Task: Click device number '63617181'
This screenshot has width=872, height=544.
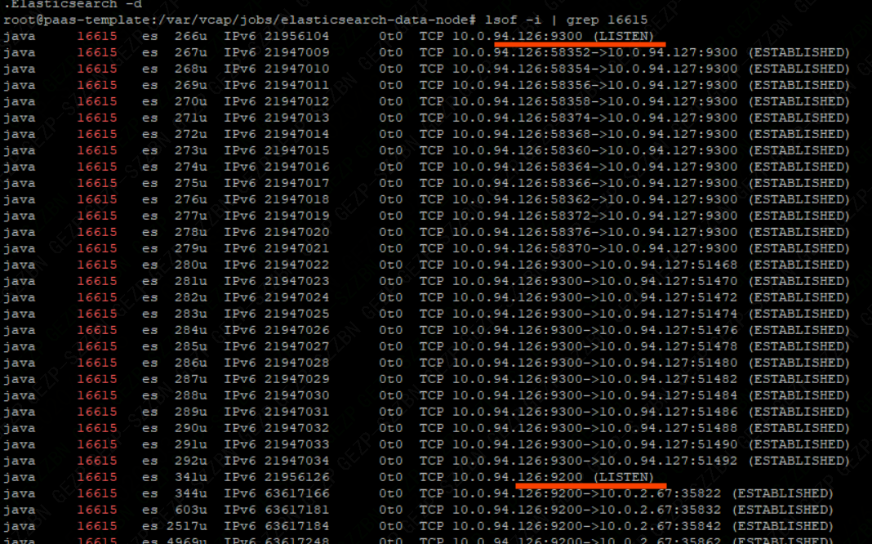Action: (297, 510)
